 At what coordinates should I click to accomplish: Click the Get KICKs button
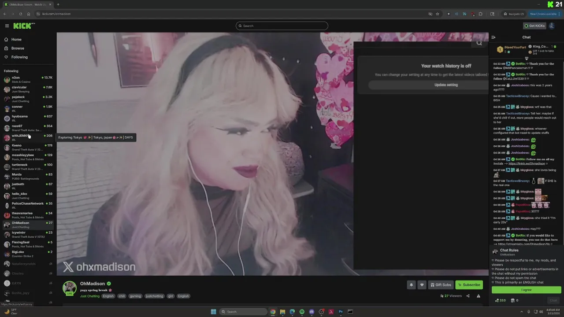coord(534,26)
